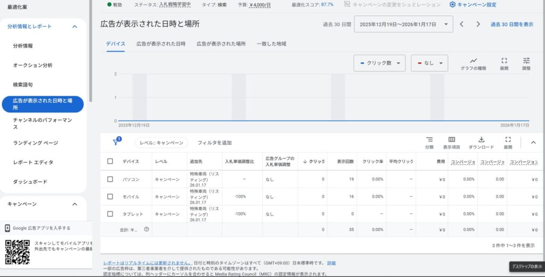Click the table filter funnel icon

[x=115, y=142]
